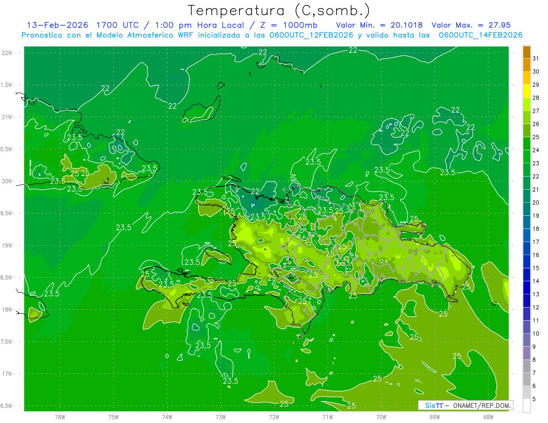Click the '76W' longitude axis label
The height and width of the screenshot is (423, 548).
(60, 417)
